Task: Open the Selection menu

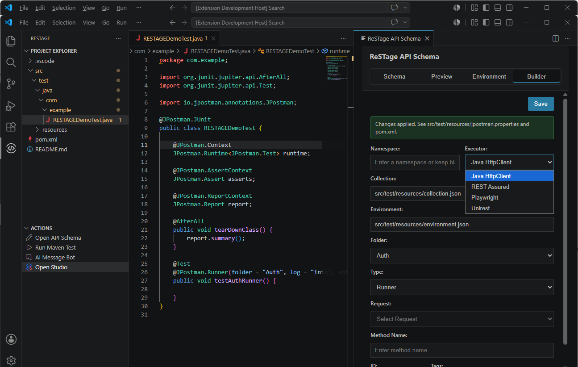Action: (64, 22)
